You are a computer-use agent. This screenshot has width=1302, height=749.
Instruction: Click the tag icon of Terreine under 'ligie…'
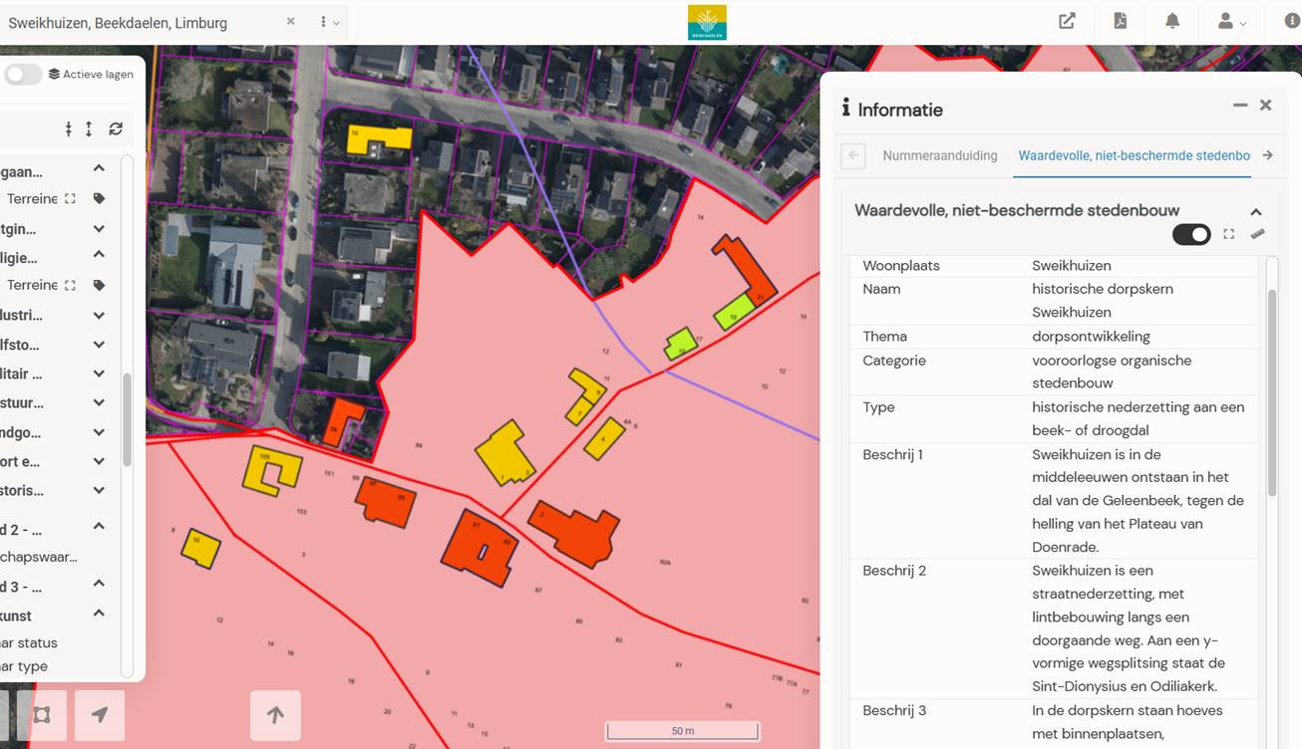(x=99, y=285)
